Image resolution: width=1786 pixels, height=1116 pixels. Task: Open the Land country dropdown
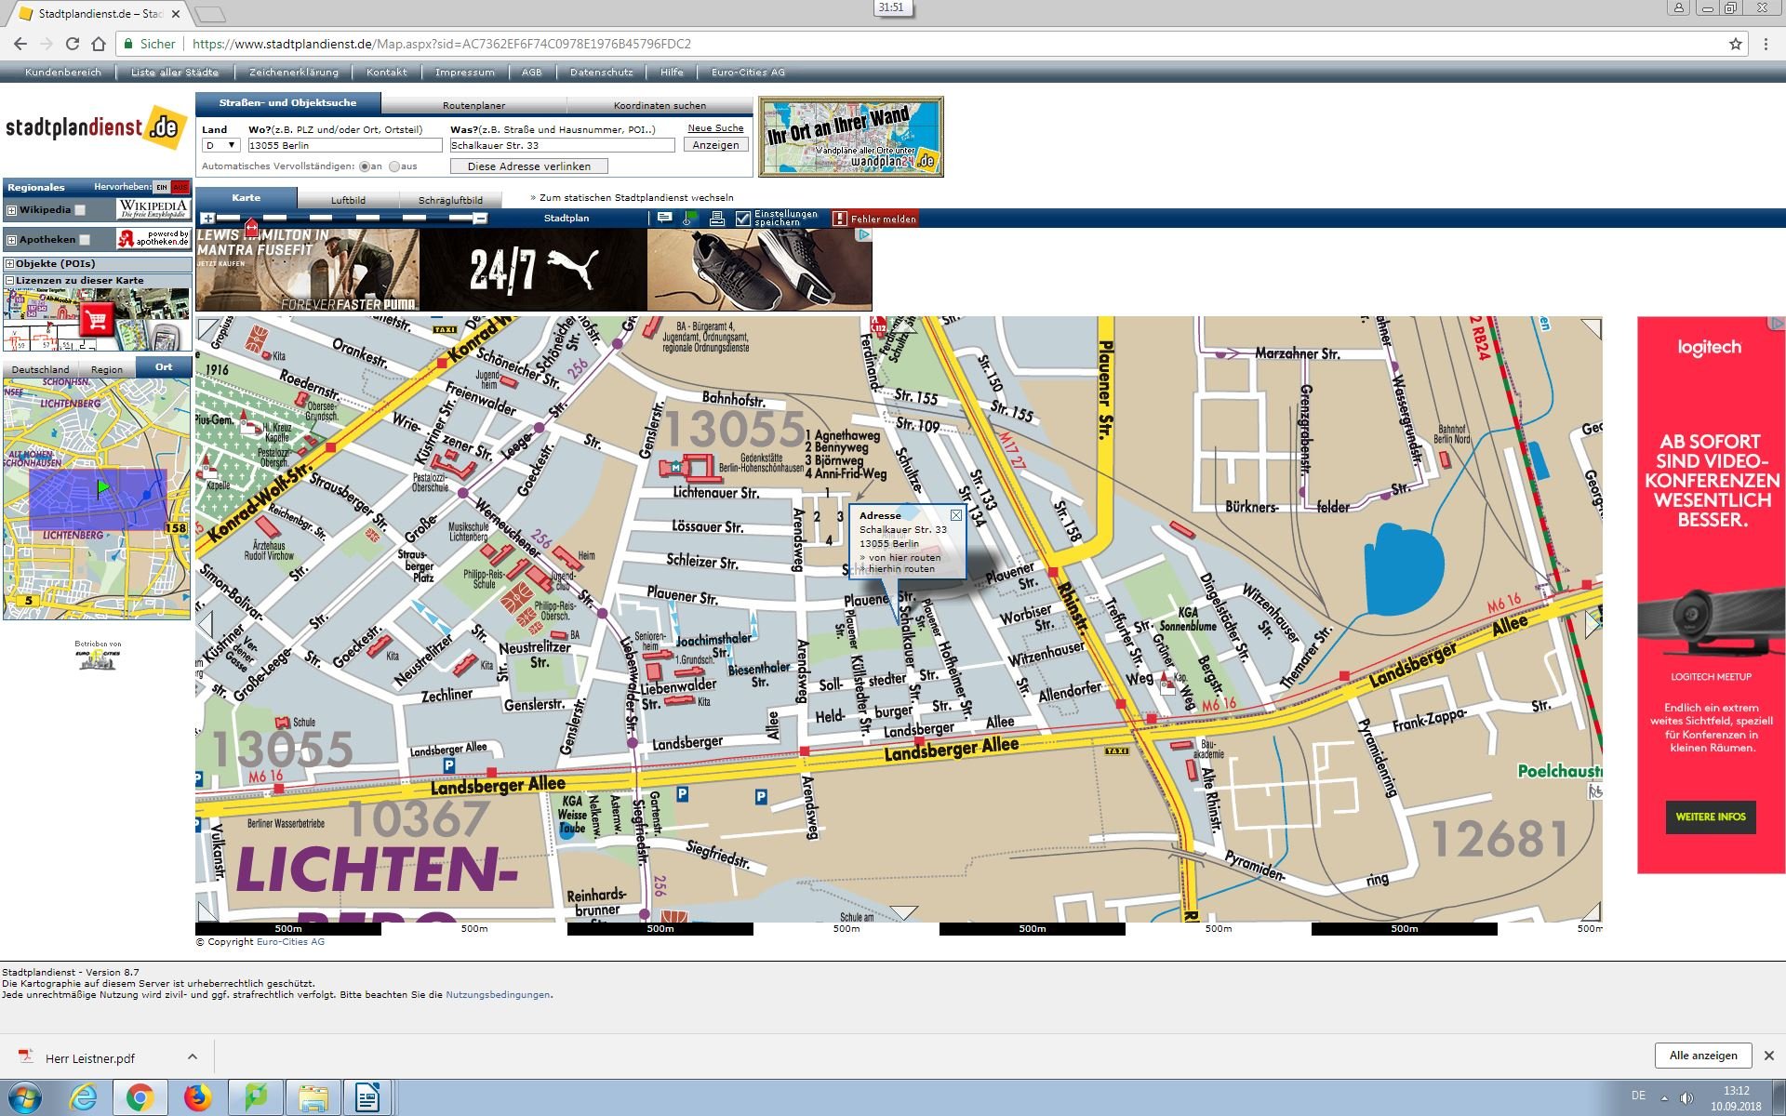click(x=221, y=145)
